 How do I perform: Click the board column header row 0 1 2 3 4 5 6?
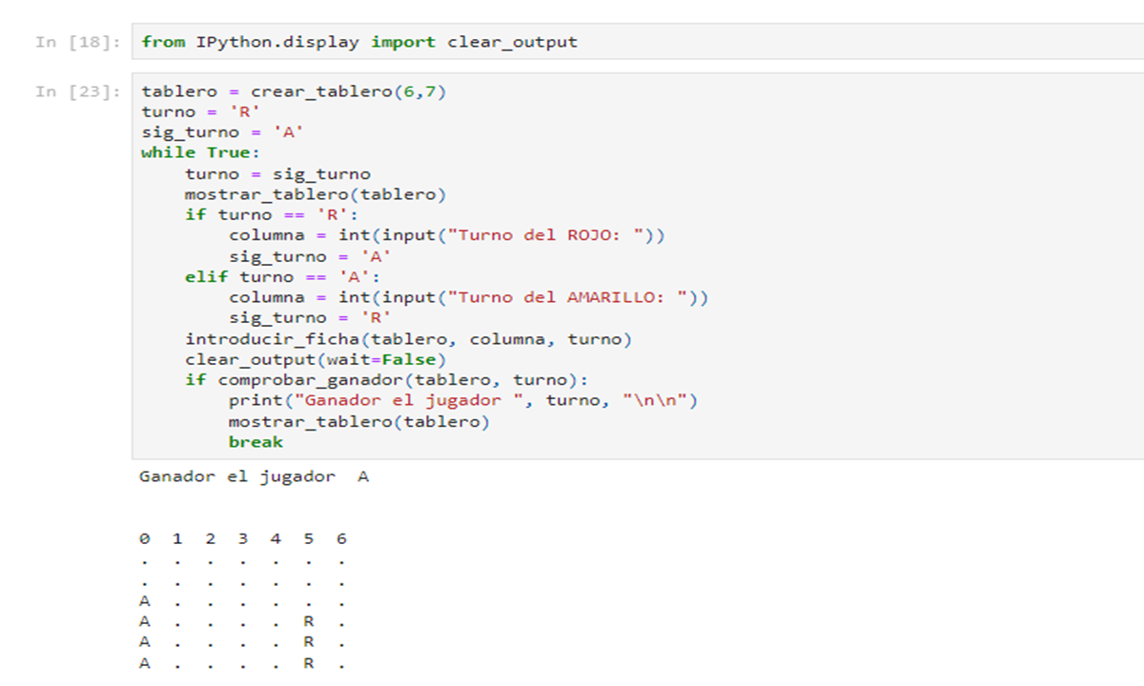[243, 539]
